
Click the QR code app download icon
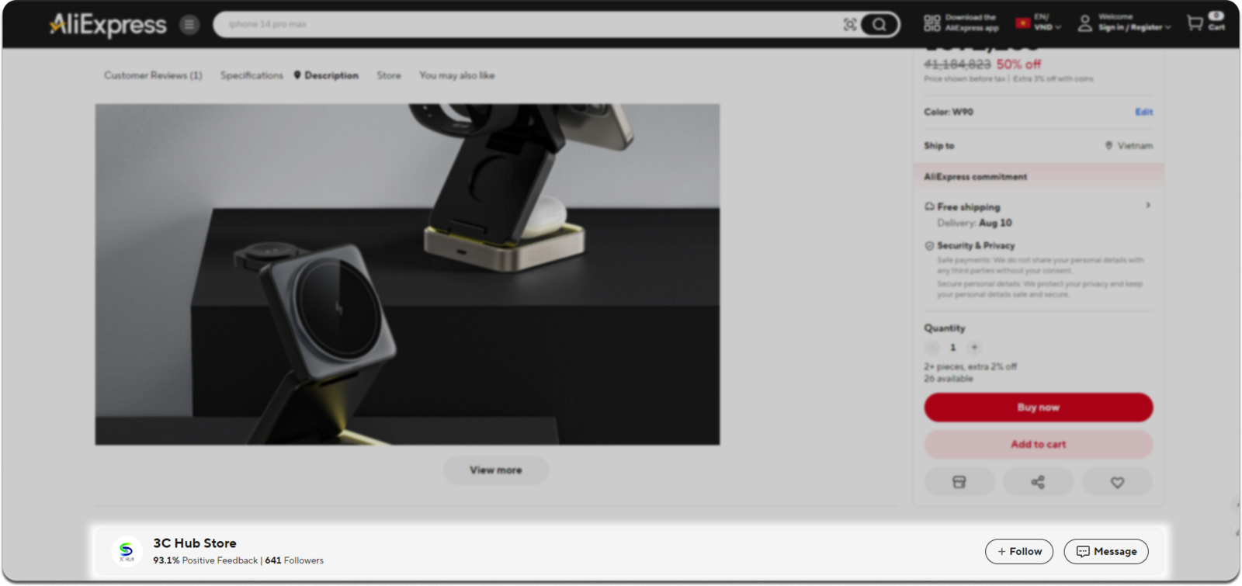[931, 23]
